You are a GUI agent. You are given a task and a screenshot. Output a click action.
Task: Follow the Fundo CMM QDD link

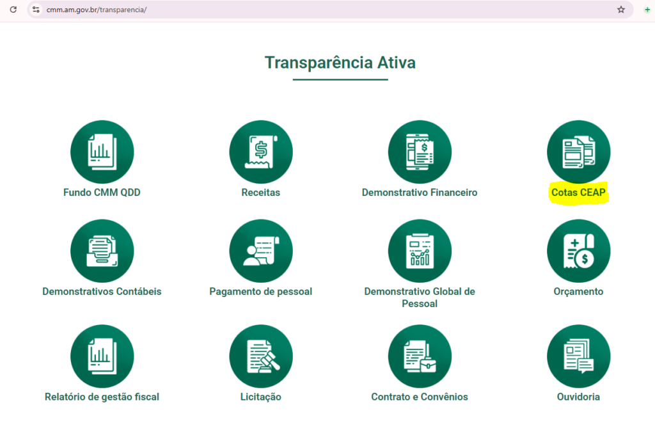pos(102,193)
